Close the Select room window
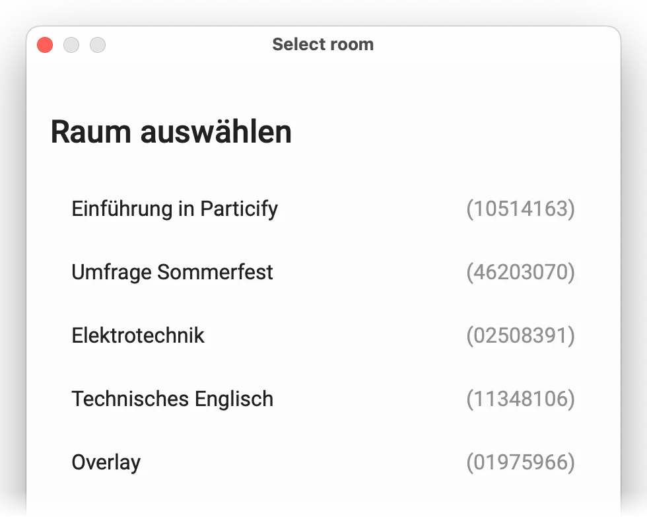This screenshot has width=647, height=517. pyautogui.click(x=45, y=45)
